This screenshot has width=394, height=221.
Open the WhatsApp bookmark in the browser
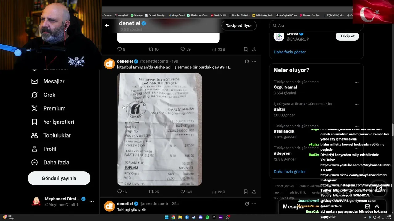(x=137, y=15)
